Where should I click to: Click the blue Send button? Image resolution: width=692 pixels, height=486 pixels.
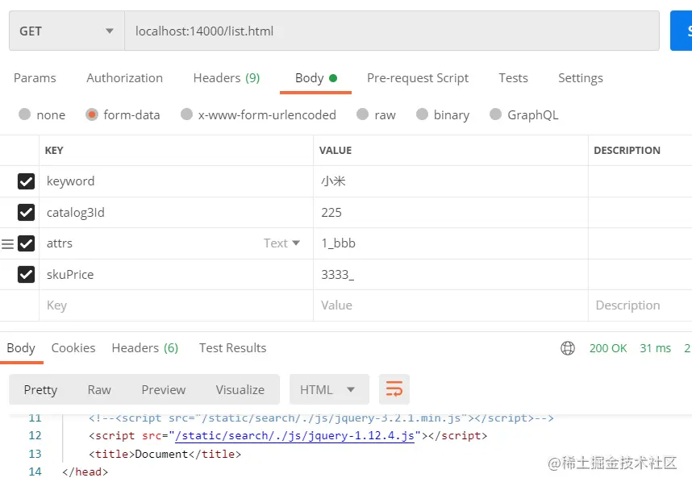click(x=681, y=31)
